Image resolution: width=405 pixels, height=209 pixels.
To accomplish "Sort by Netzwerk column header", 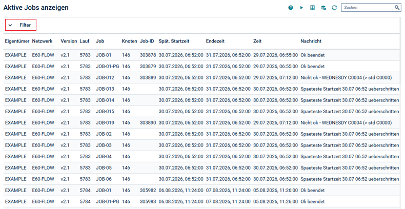I will coord(42,41).
